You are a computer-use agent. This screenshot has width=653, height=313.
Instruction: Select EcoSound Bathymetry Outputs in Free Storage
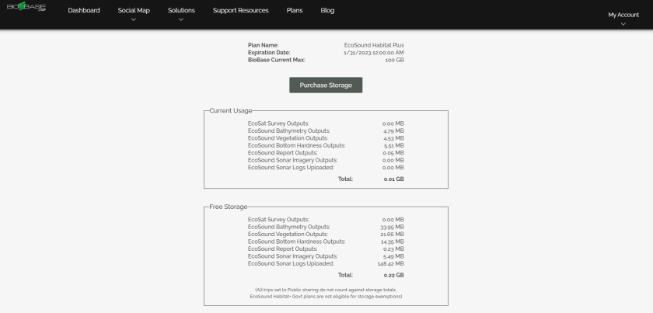pos(288,228)
